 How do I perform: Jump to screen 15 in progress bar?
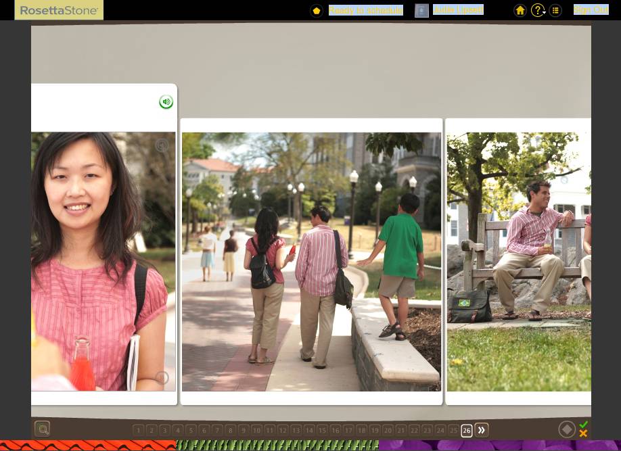[x=322, y=430]
